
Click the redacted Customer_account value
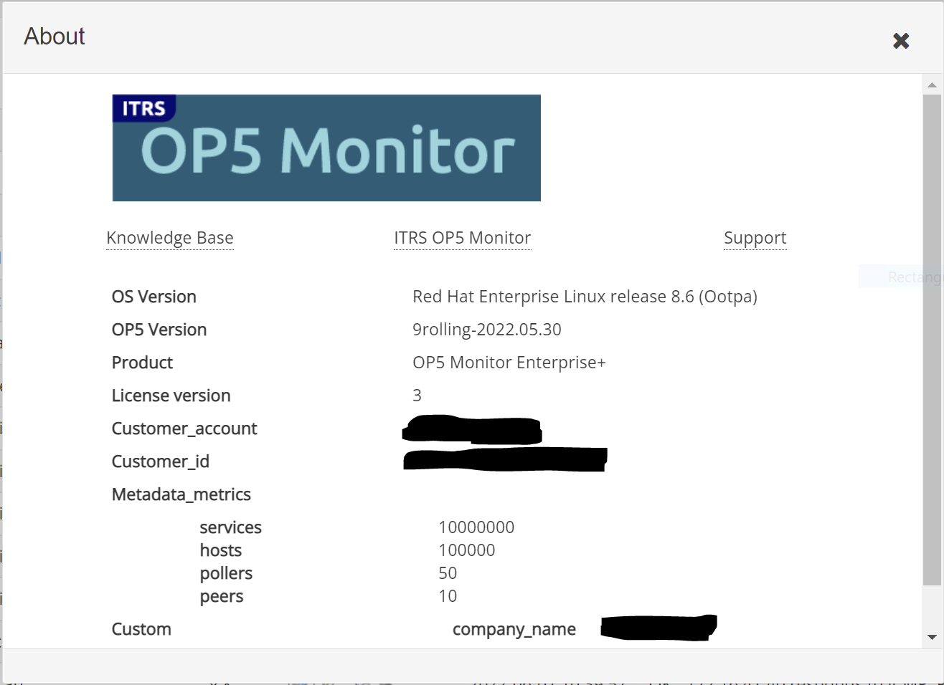(472, 429)
